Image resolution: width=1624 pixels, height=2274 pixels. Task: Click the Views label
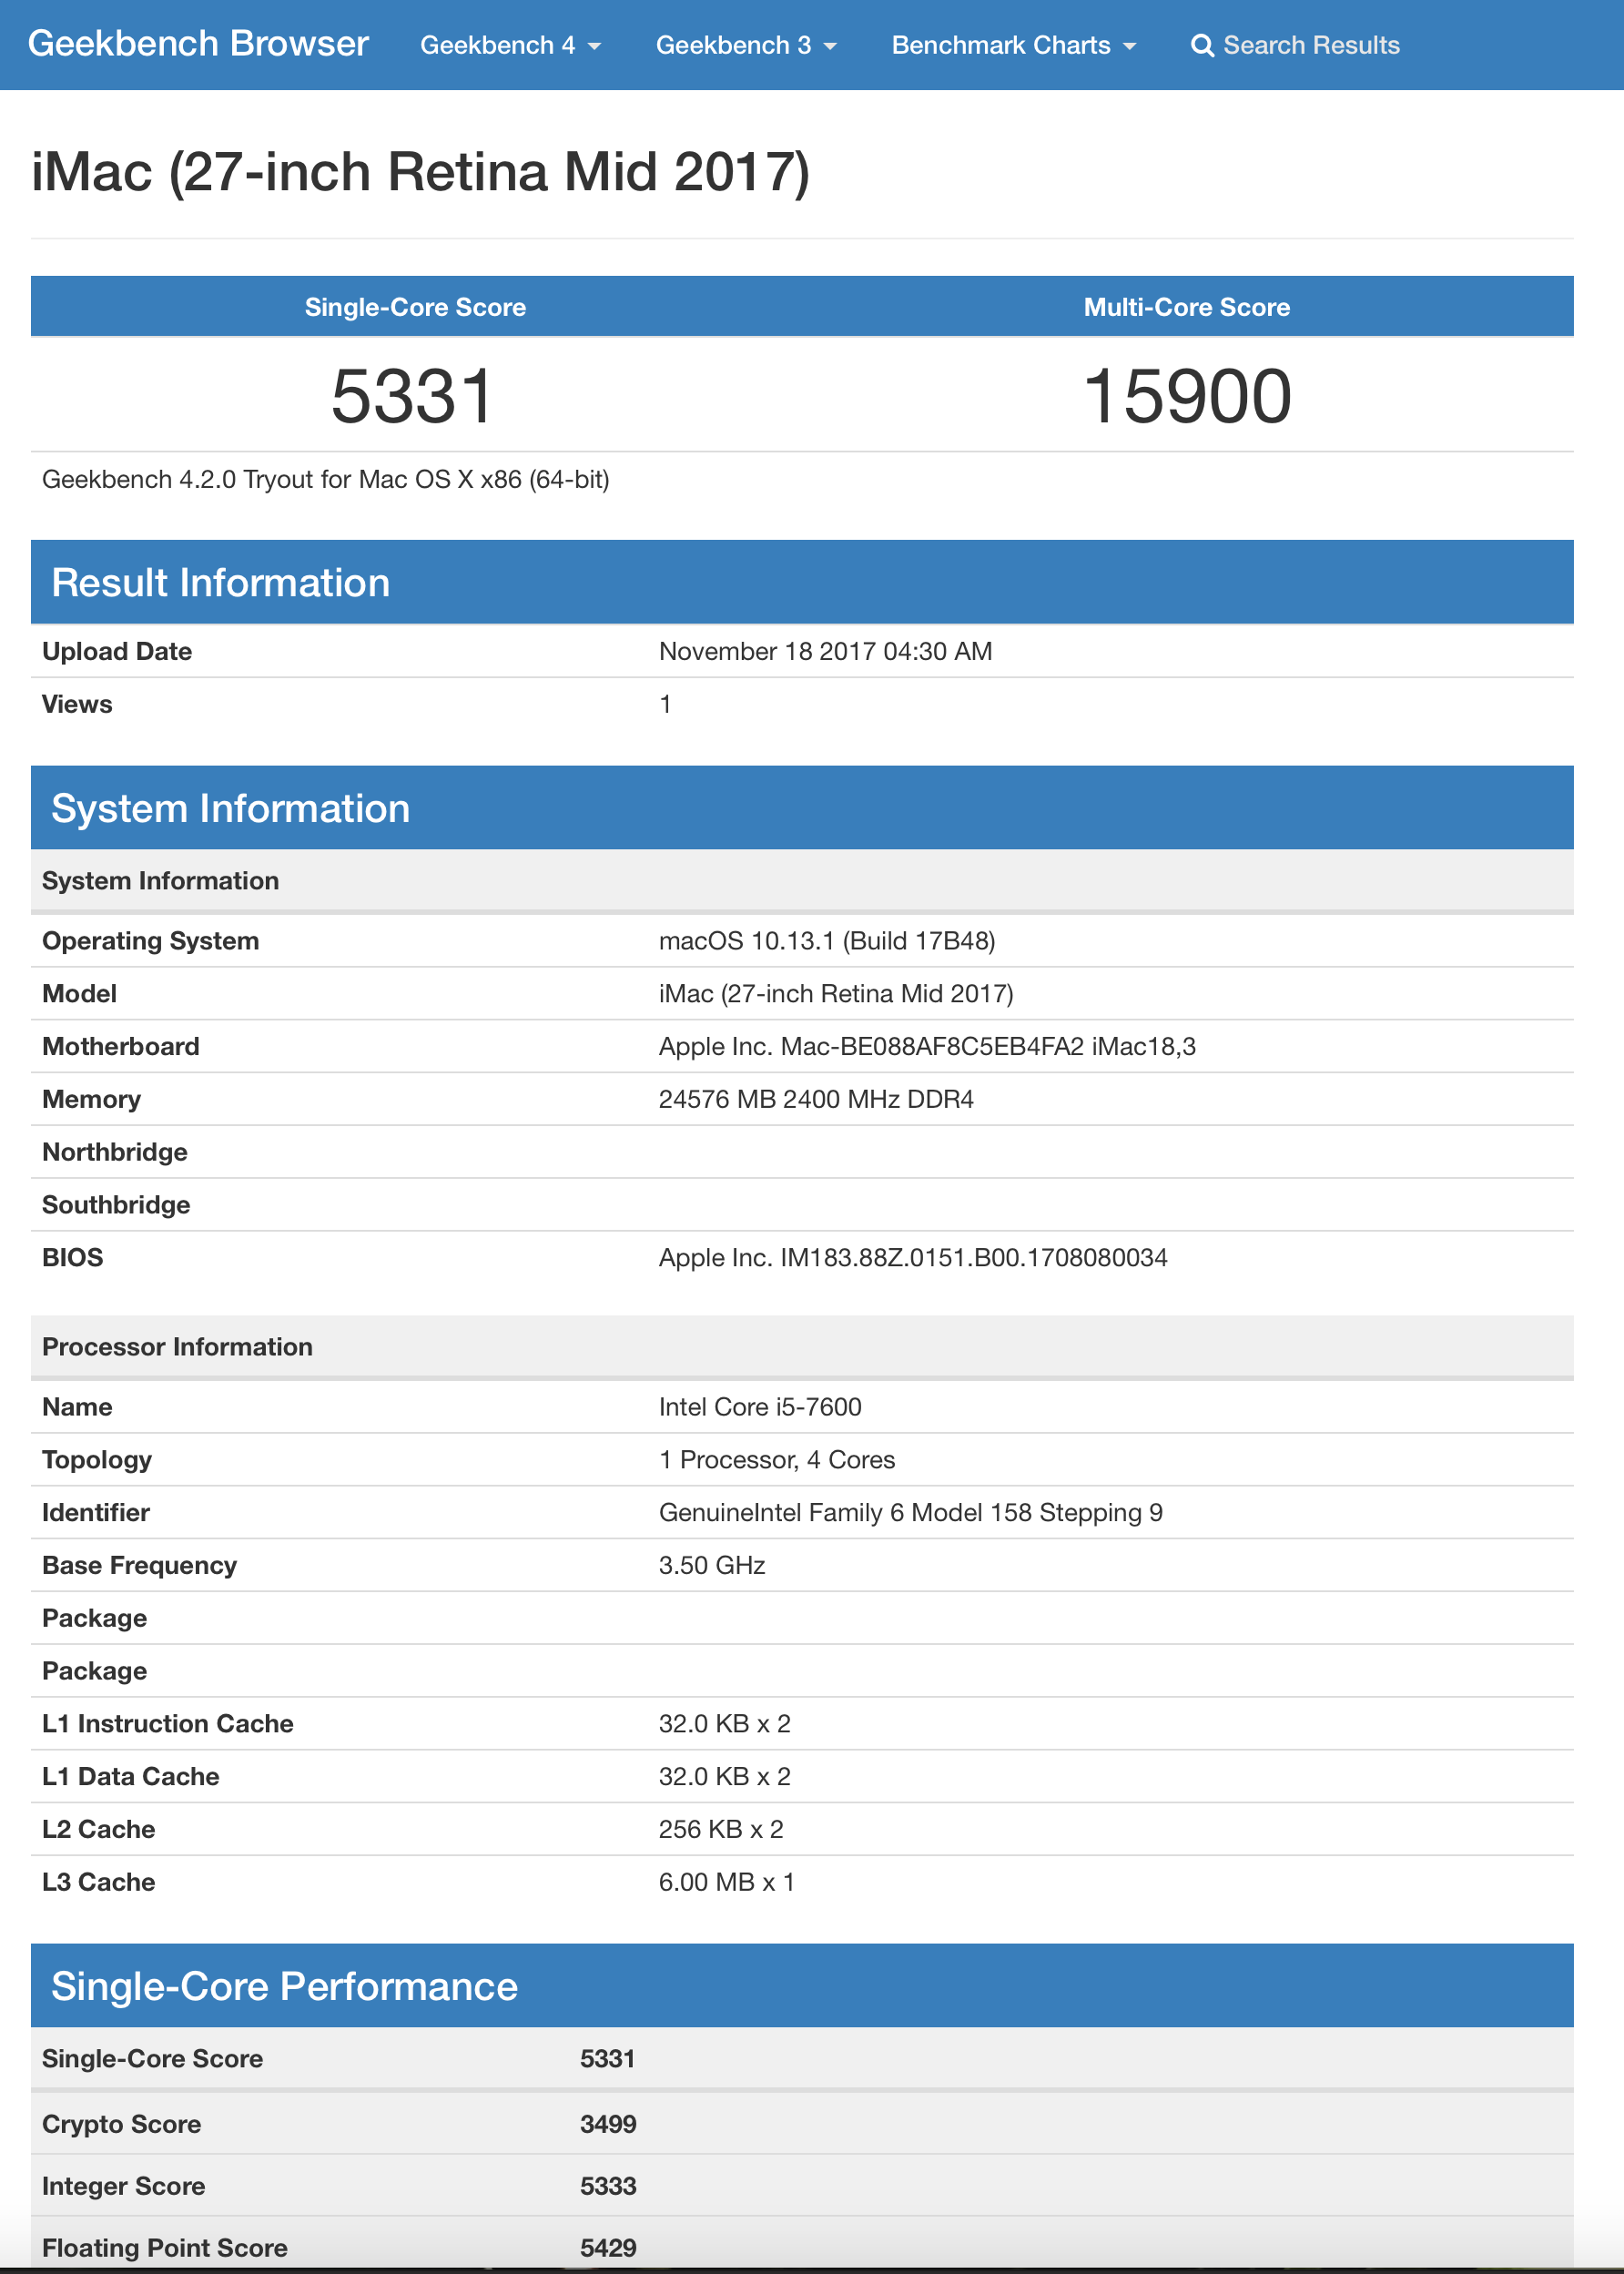pos(77,704)
